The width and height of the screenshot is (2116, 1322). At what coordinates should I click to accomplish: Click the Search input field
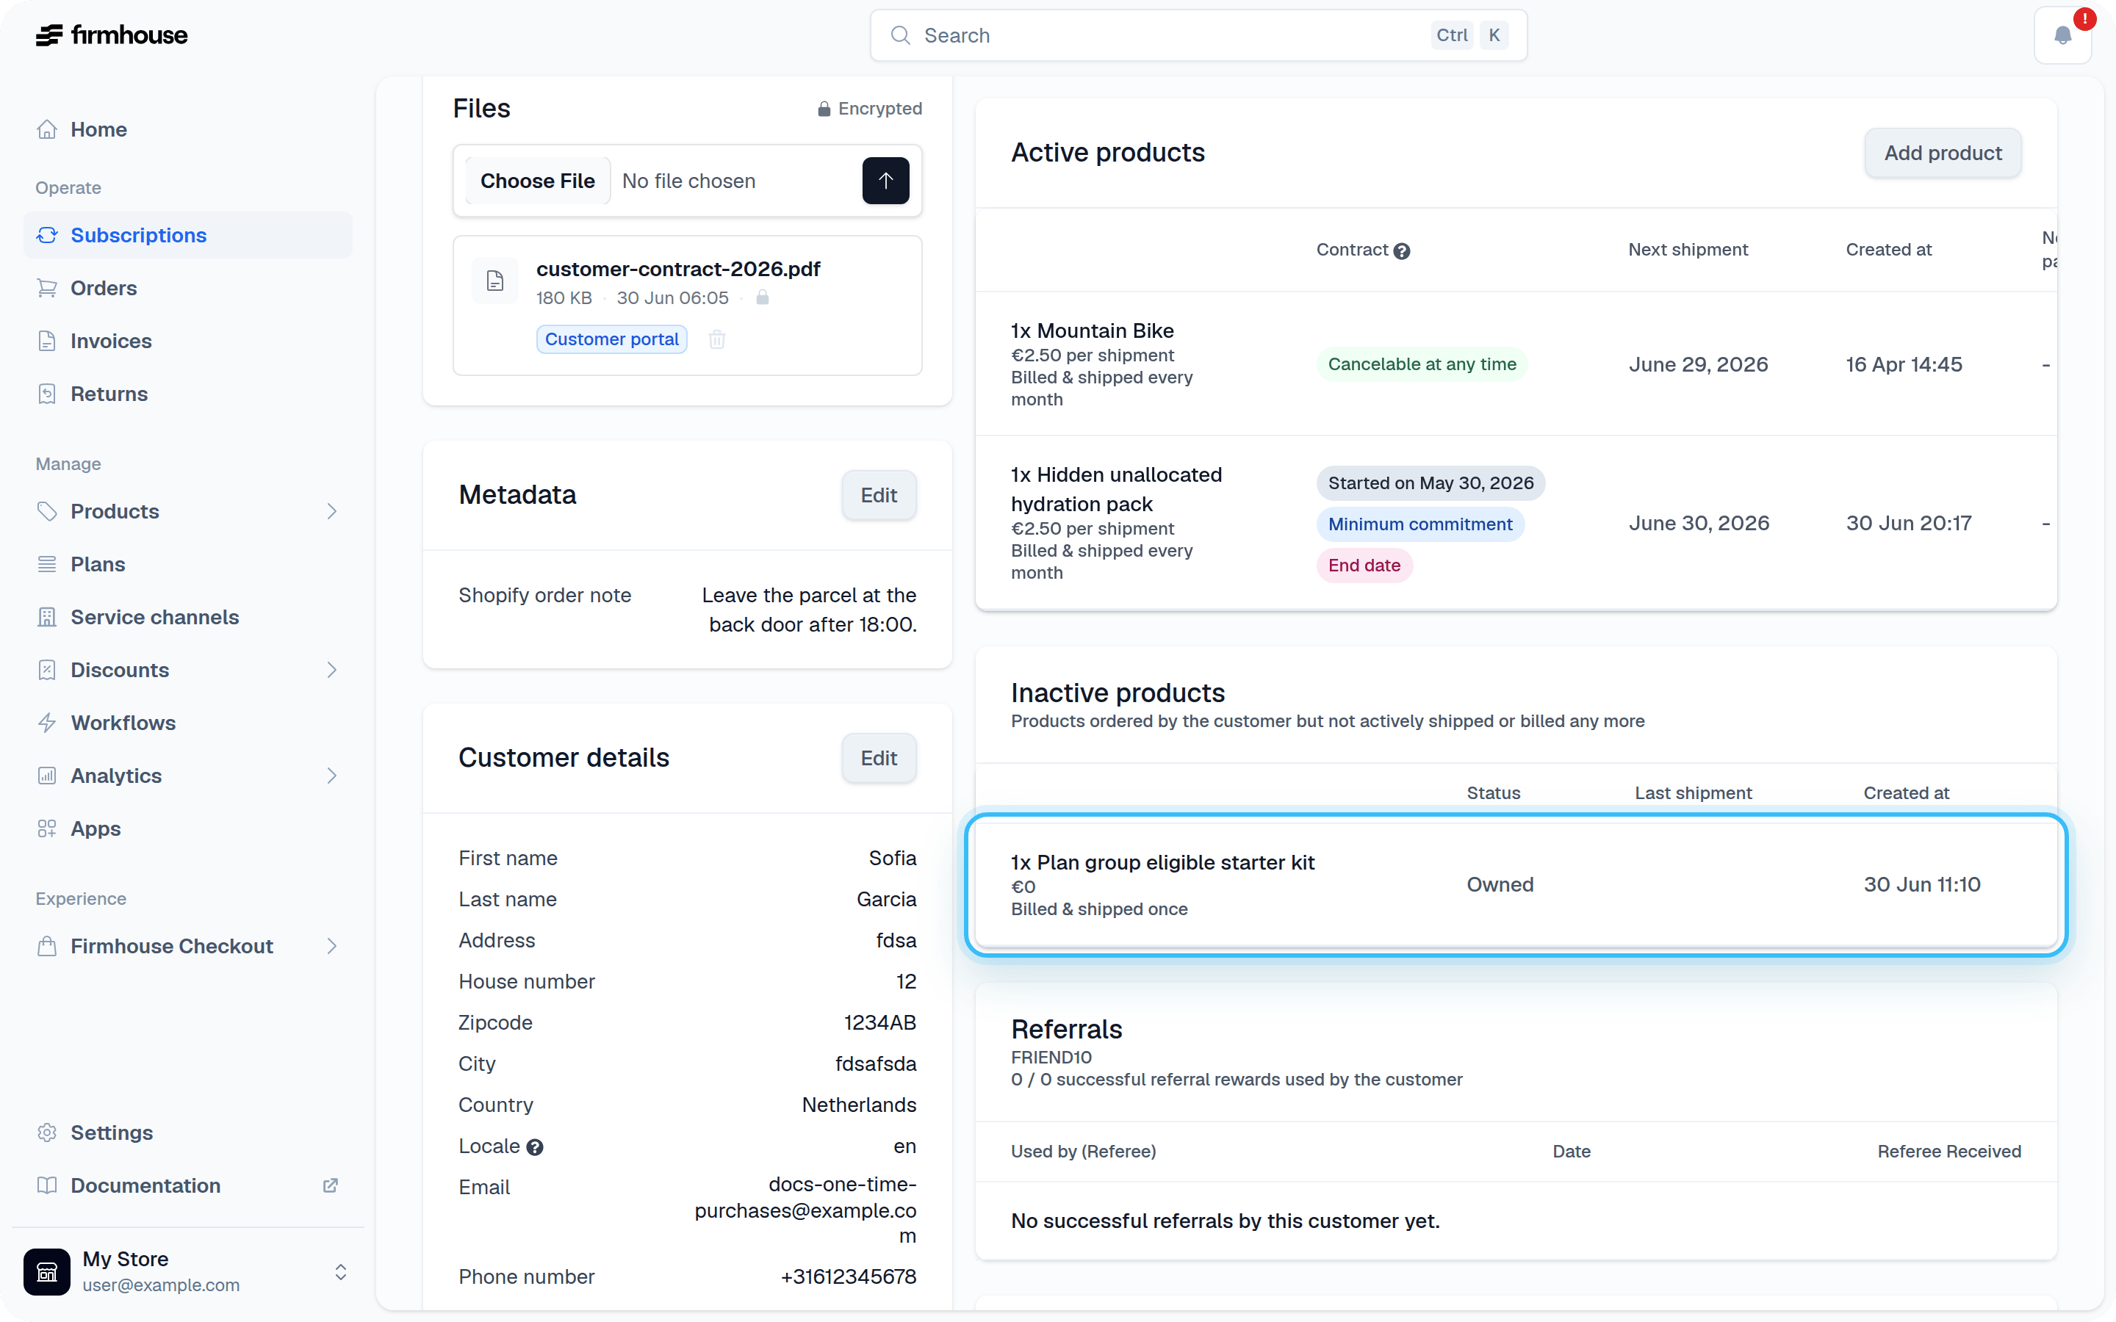tap(1198, 35)
